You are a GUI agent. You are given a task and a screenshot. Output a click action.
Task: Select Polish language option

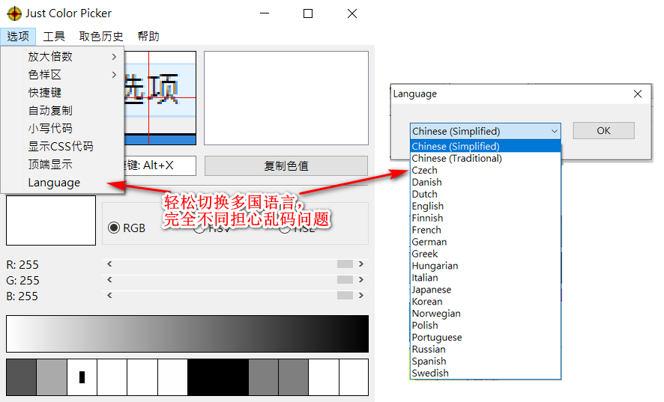point(486,326)
